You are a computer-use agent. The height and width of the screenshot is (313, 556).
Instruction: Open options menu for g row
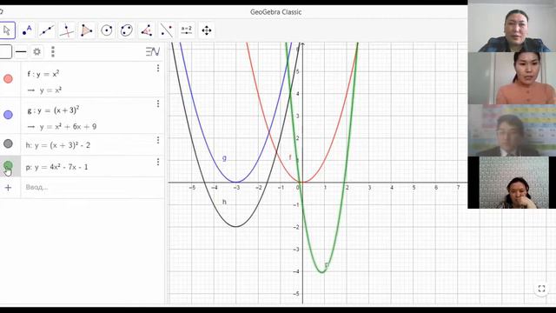pyautogui.click(x=158, y=103)
